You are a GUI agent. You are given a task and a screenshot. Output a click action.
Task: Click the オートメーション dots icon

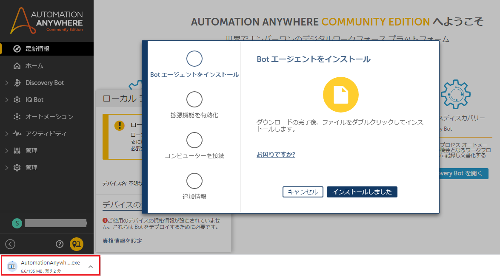tap(17, 116)
